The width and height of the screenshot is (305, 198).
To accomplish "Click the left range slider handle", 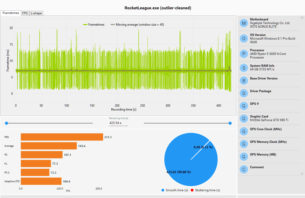I will (x=6, y=123).
